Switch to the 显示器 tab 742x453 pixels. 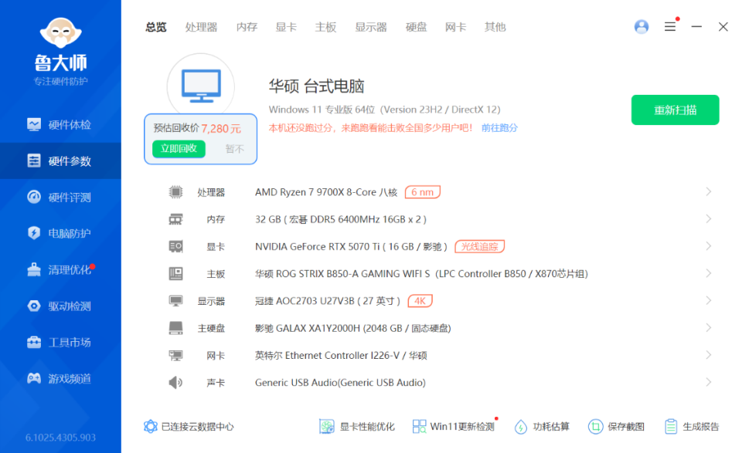coord(371,27)
